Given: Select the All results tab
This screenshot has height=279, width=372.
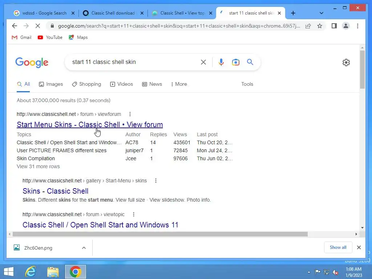Looking at the screenshot, I should pos(23,84).
